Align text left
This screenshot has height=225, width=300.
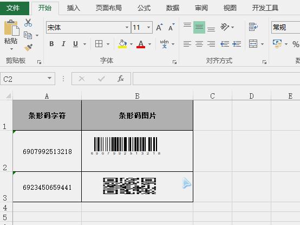pyautogui.click(x=187, y=44)
